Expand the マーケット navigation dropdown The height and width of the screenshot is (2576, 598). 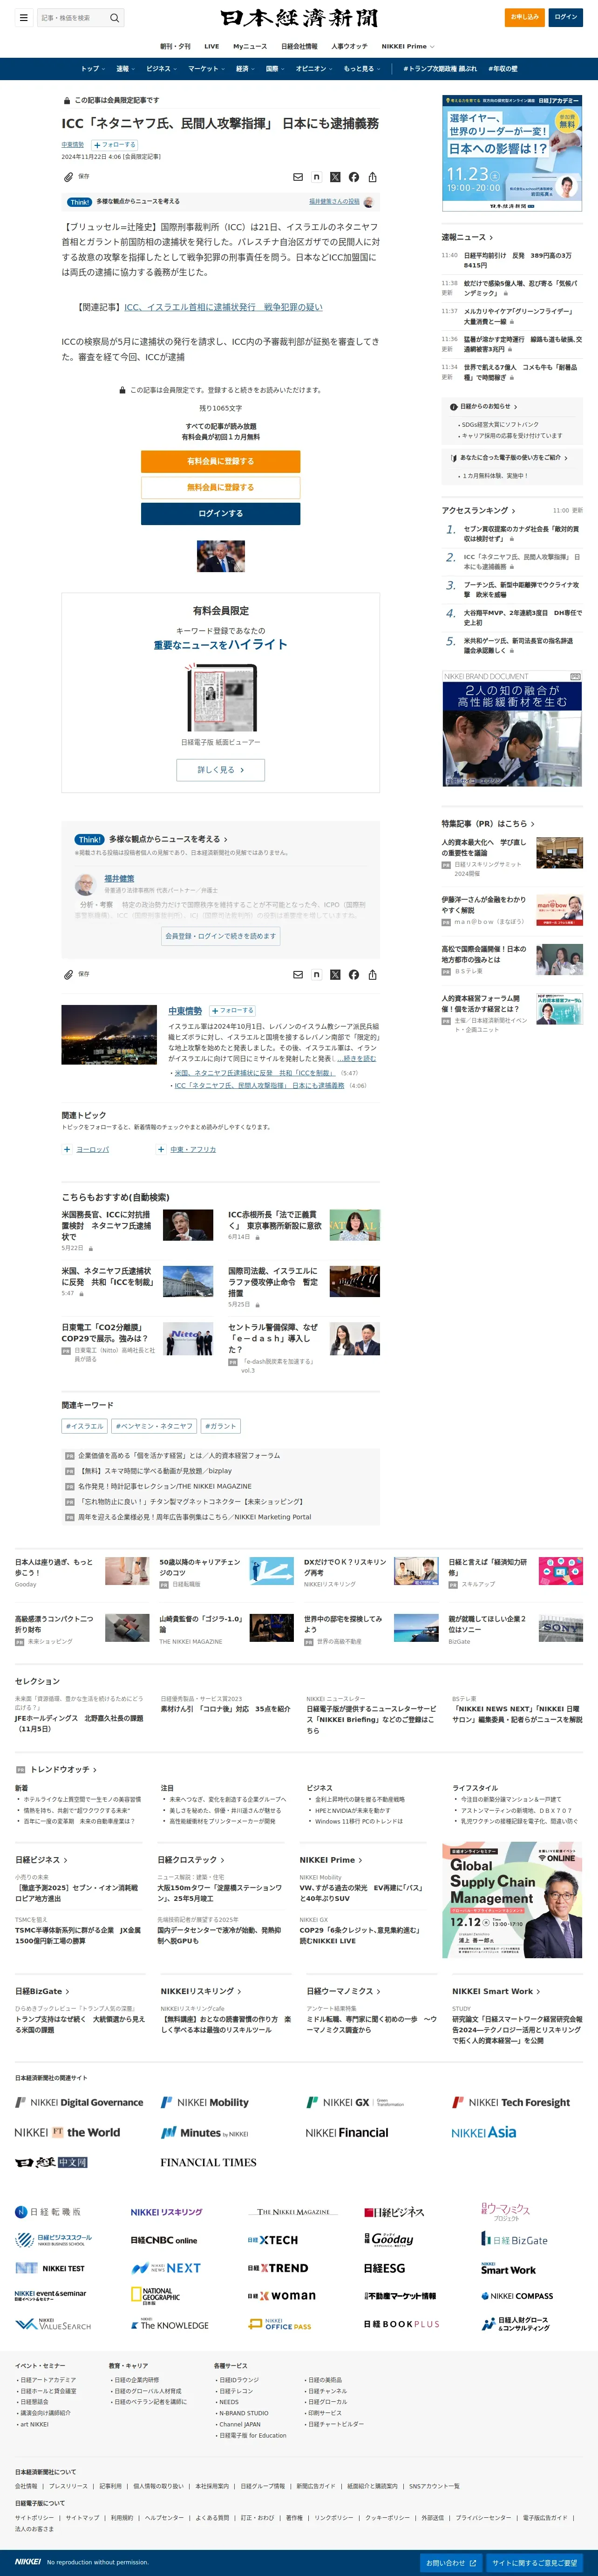click(206, 69)
